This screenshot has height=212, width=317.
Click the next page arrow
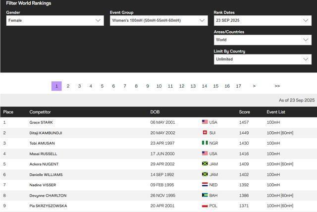[x=254, y=86]
